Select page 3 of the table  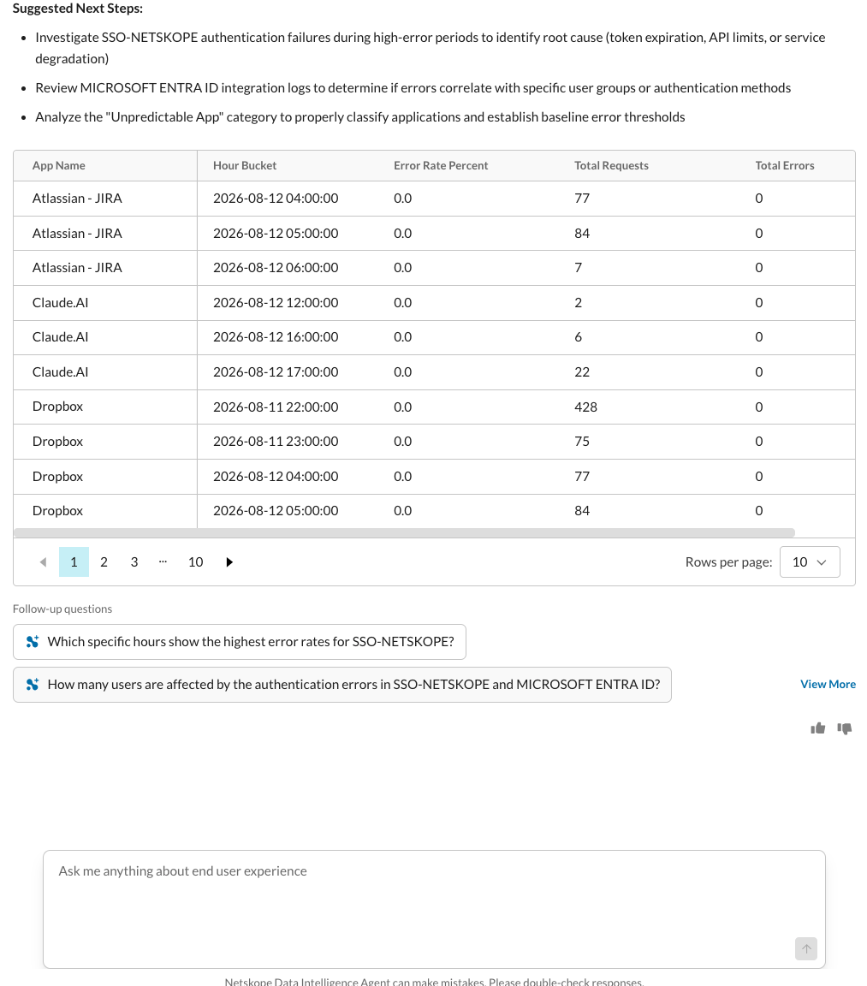click(134, 562)
